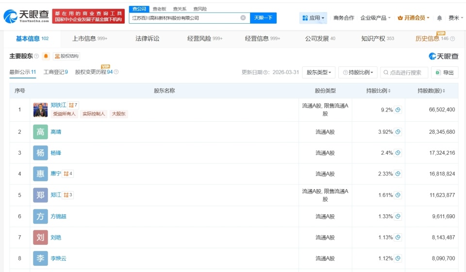Click the red 国家中小企业发展子基金 banner
This screenshot has height=272, width=466.
coord(88,16)
